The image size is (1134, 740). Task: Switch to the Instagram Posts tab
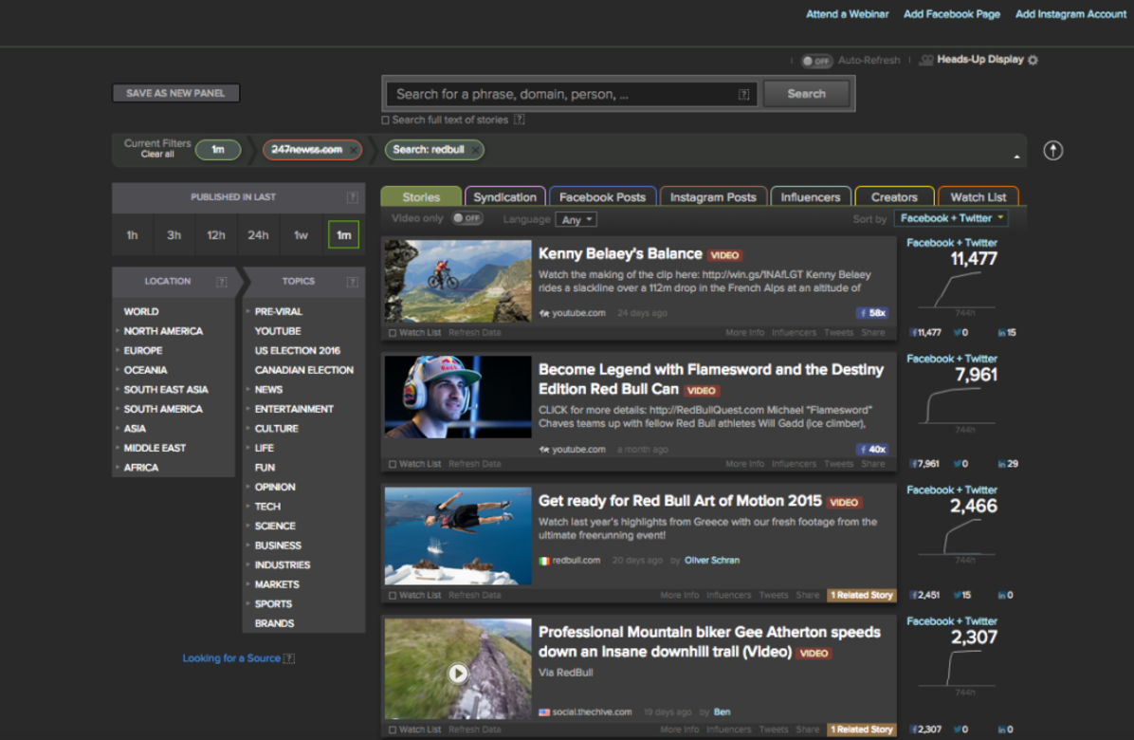pos(713,197)
